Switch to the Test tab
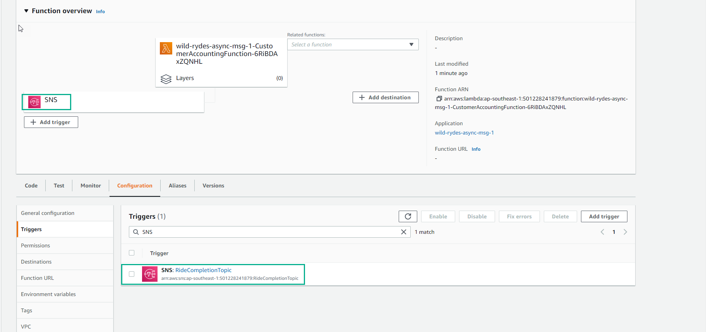Screen dimensions: 706x332 pyautogui.click(x=59, y=186)
